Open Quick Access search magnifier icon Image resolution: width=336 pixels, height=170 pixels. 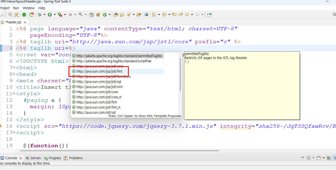(x=334, y=15)
